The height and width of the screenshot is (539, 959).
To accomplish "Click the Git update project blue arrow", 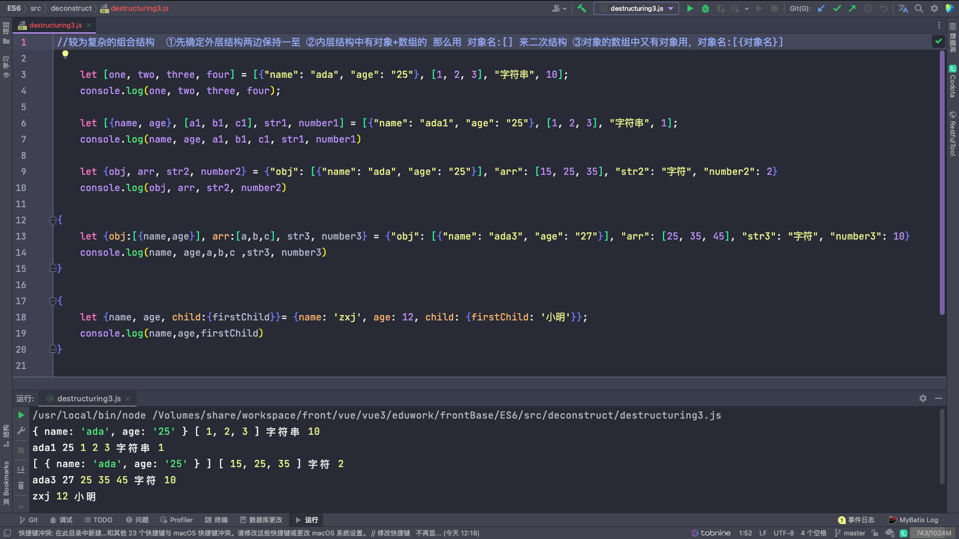I will (x=821, y=8).
